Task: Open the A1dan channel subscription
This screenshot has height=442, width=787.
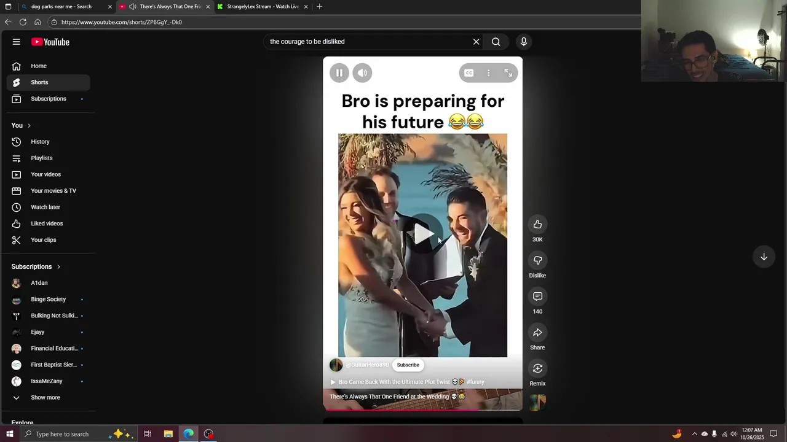Action: (48, 283)
